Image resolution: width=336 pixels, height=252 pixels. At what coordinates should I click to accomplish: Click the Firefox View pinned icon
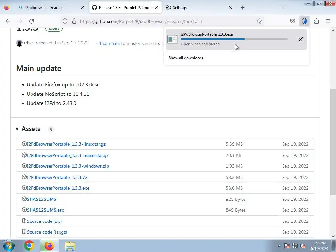tap(7, 8)
